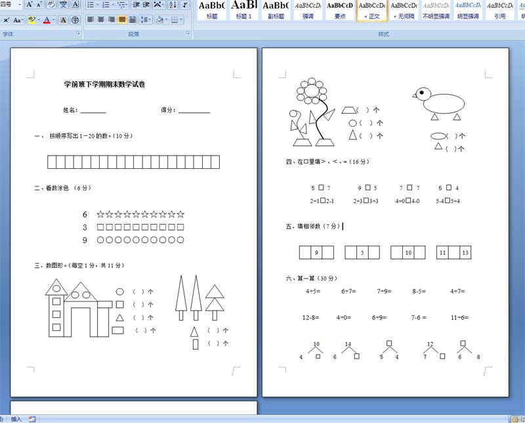Click the Multilevel List button
Viewport: 525px width, 423px height.
(123, 5)
